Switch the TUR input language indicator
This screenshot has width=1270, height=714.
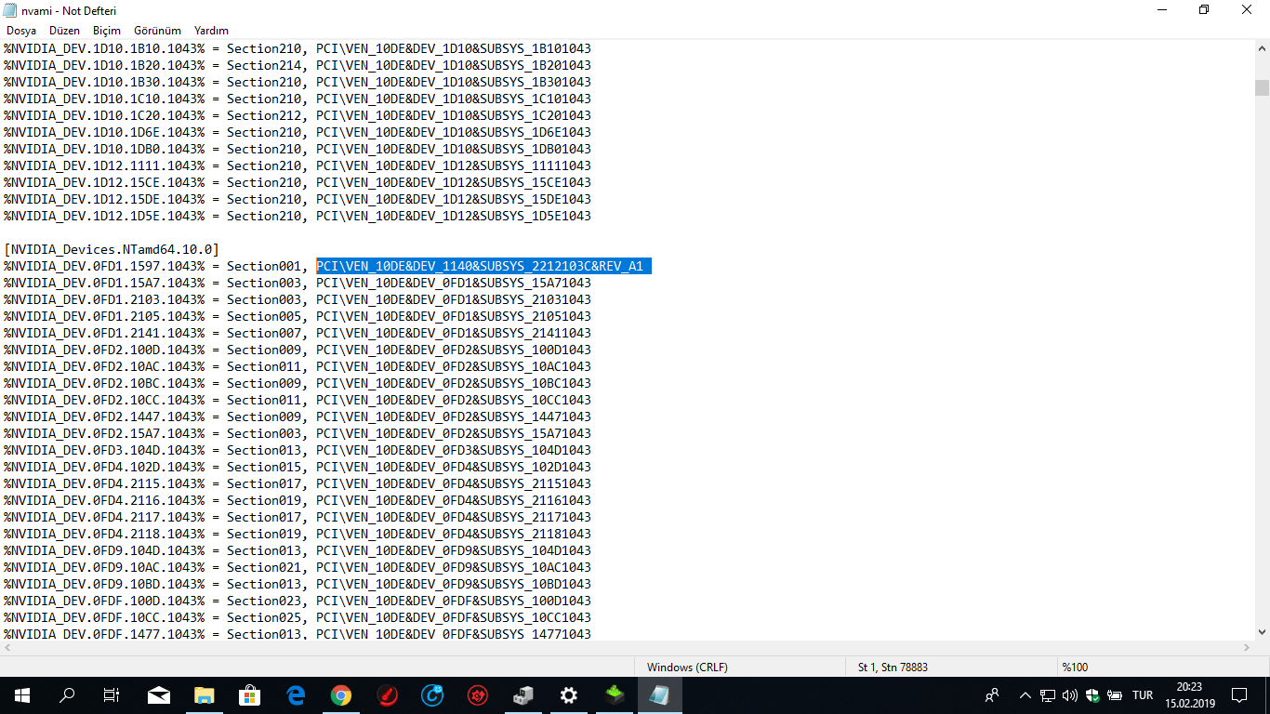point(1143,694)
